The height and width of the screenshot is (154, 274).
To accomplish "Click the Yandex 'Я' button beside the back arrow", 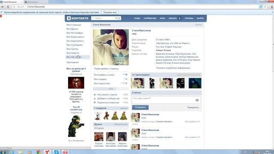I will [8, 7].
